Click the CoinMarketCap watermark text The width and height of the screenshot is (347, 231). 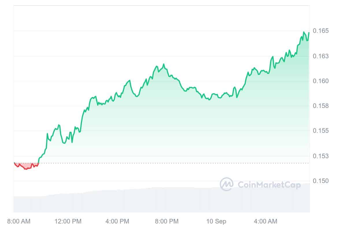coord(269,185)
